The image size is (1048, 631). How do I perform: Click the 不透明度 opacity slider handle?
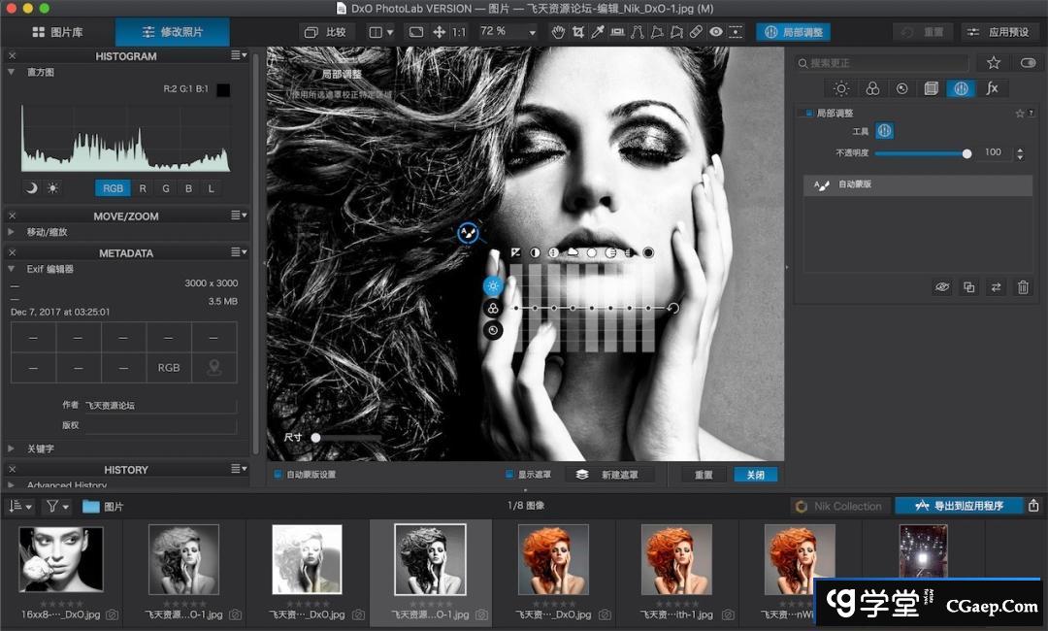click(x=966, y=153)
